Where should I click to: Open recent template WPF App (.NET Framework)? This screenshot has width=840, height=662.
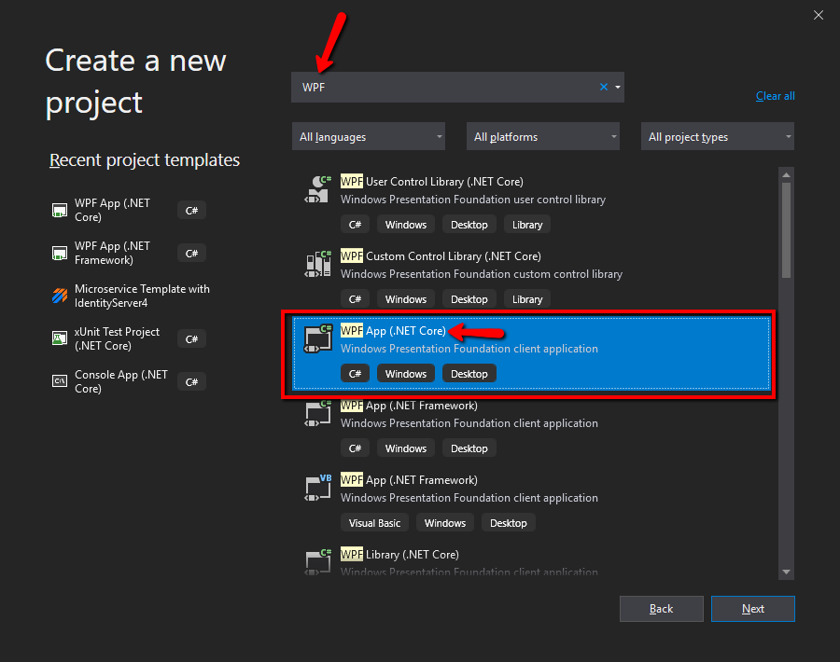tap(112, 253)
